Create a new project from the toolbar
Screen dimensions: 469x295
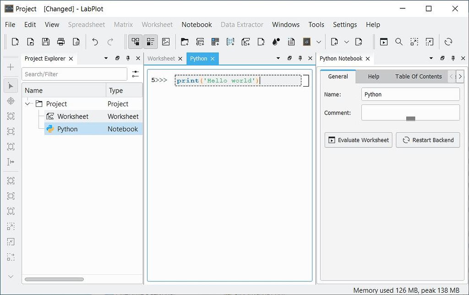[15, 42]
